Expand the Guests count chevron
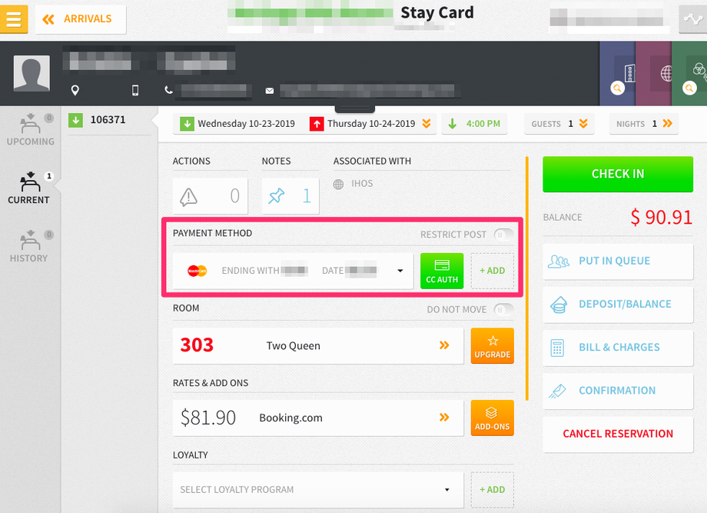Image resolution: width=707 pixels, height=513 pixels. pyautogui.click(x=583, y=124)
